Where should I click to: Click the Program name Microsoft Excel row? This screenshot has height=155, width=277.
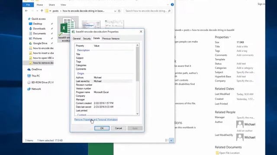(104, 92)
